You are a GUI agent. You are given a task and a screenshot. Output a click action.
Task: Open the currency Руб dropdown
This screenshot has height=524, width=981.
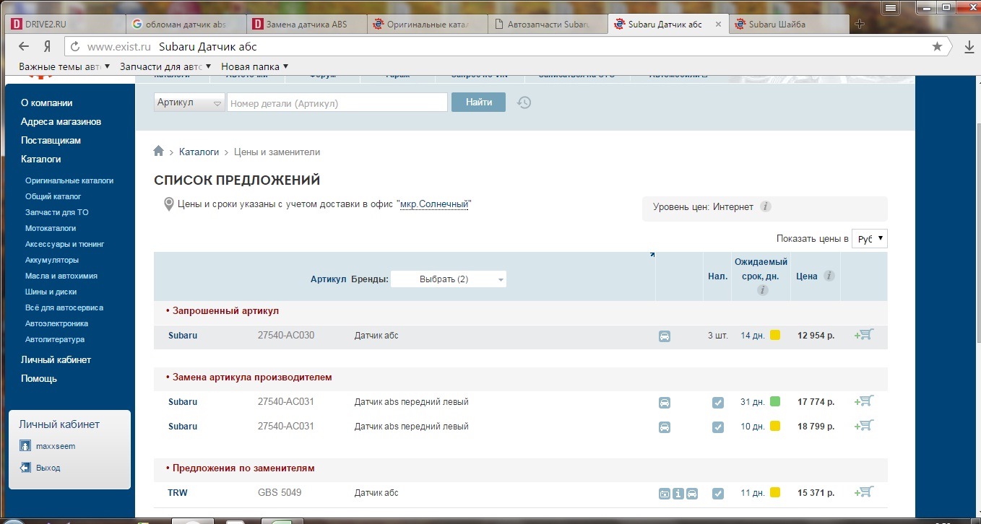click(870, 238)
